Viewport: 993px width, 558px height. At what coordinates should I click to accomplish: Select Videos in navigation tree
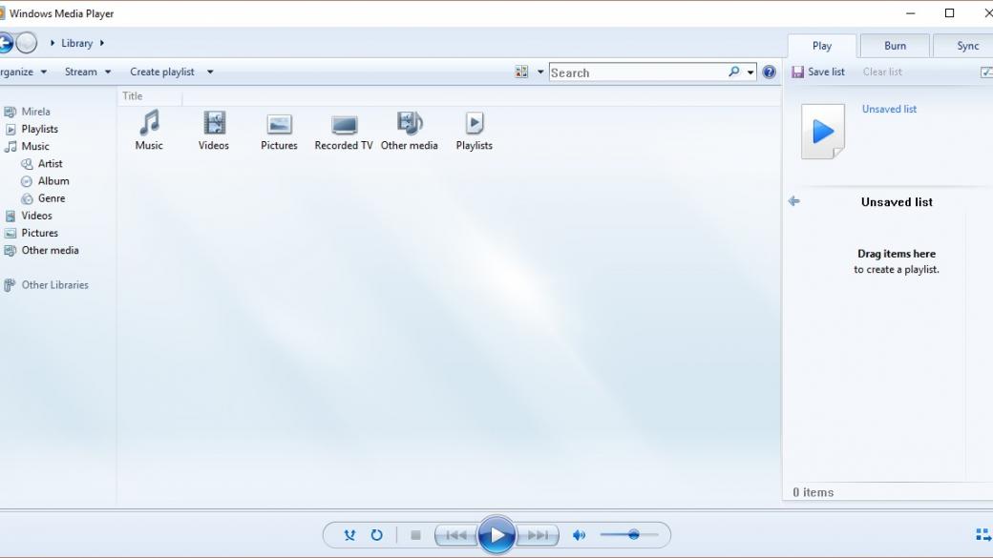[36, 216]
